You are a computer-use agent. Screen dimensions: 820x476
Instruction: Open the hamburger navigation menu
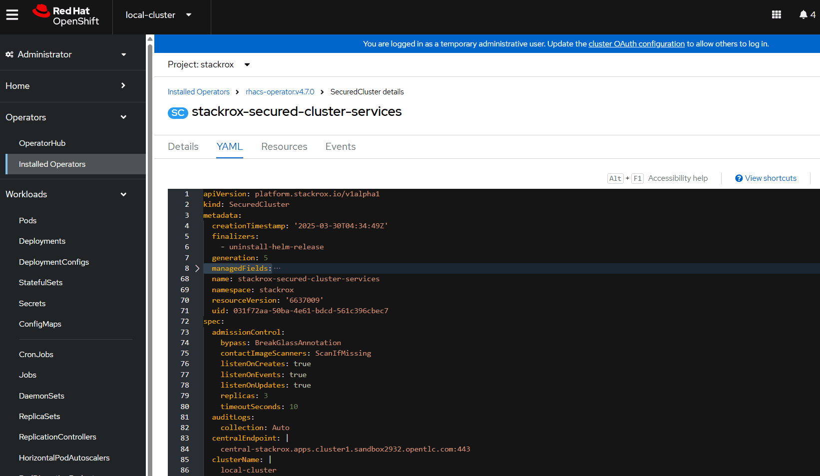(12, 15)
